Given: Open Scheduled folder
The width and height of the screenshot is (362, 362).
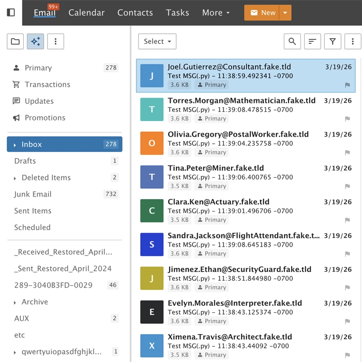Looking at the screenshot, I should click(x=65, y=228).
